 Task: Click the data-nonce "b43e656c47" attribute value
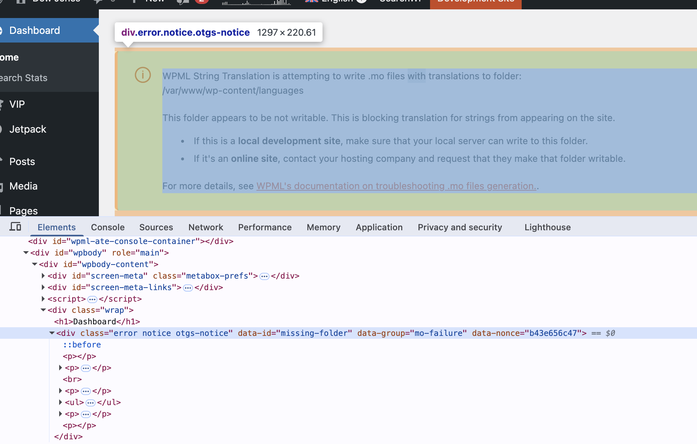coord(553,333)
